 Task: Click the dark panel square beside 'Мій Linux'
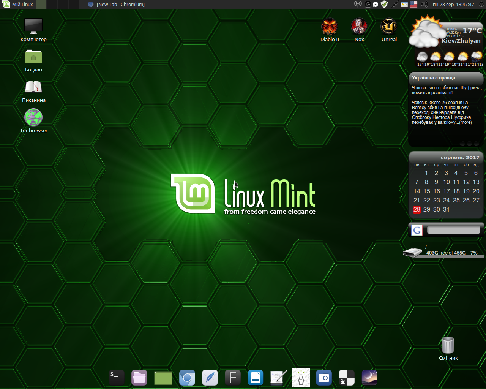[41, 4]
